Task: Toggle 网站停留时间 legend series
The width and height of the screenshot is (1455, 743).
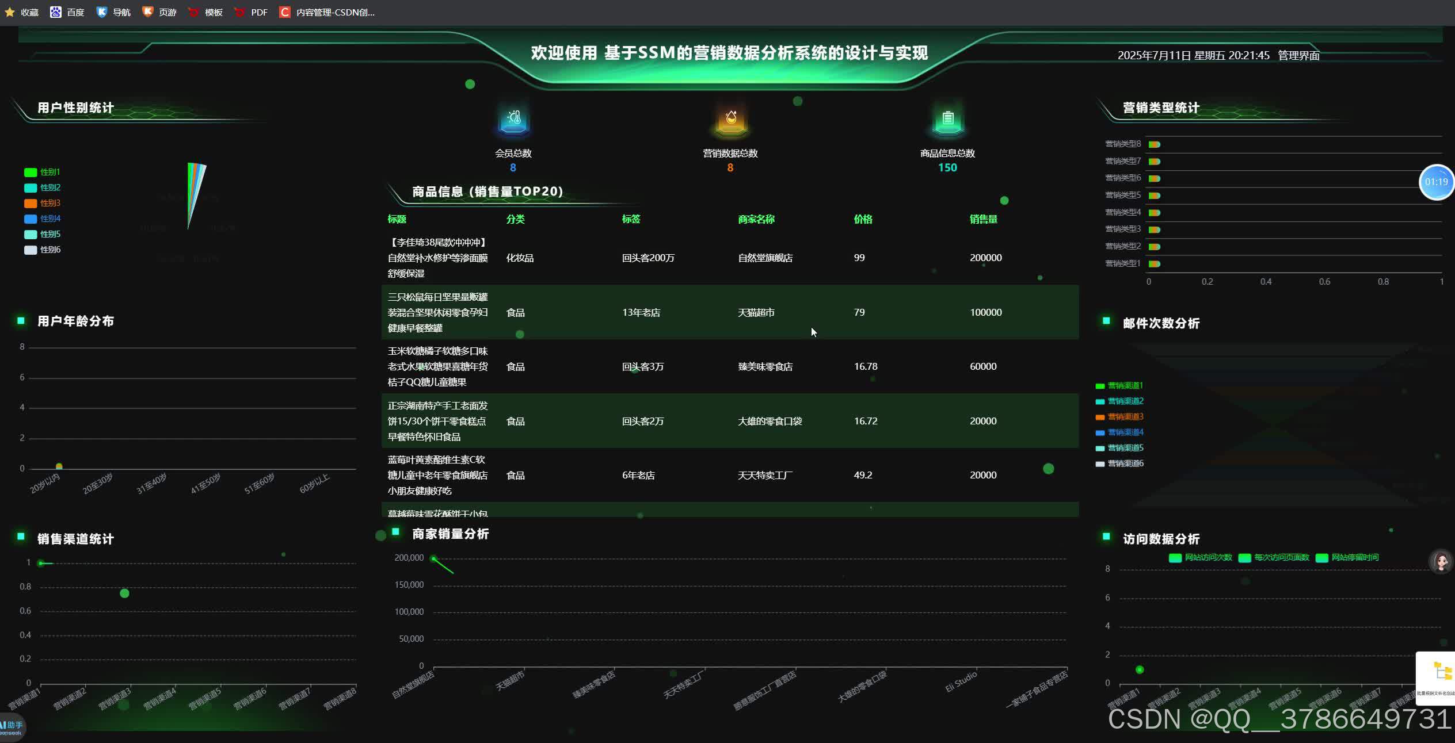Action: [x=1347, y=557]
